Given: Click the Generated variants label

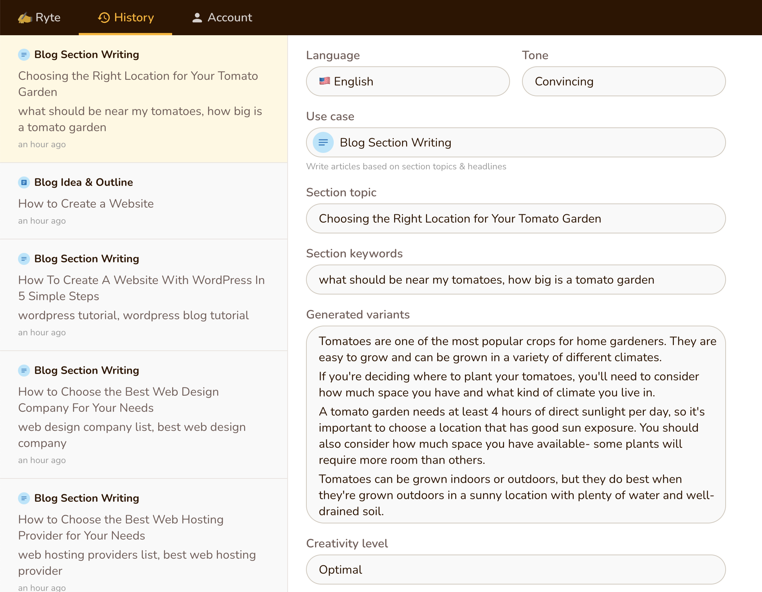Looking at the screenshot, I should (x=358, y=314).
